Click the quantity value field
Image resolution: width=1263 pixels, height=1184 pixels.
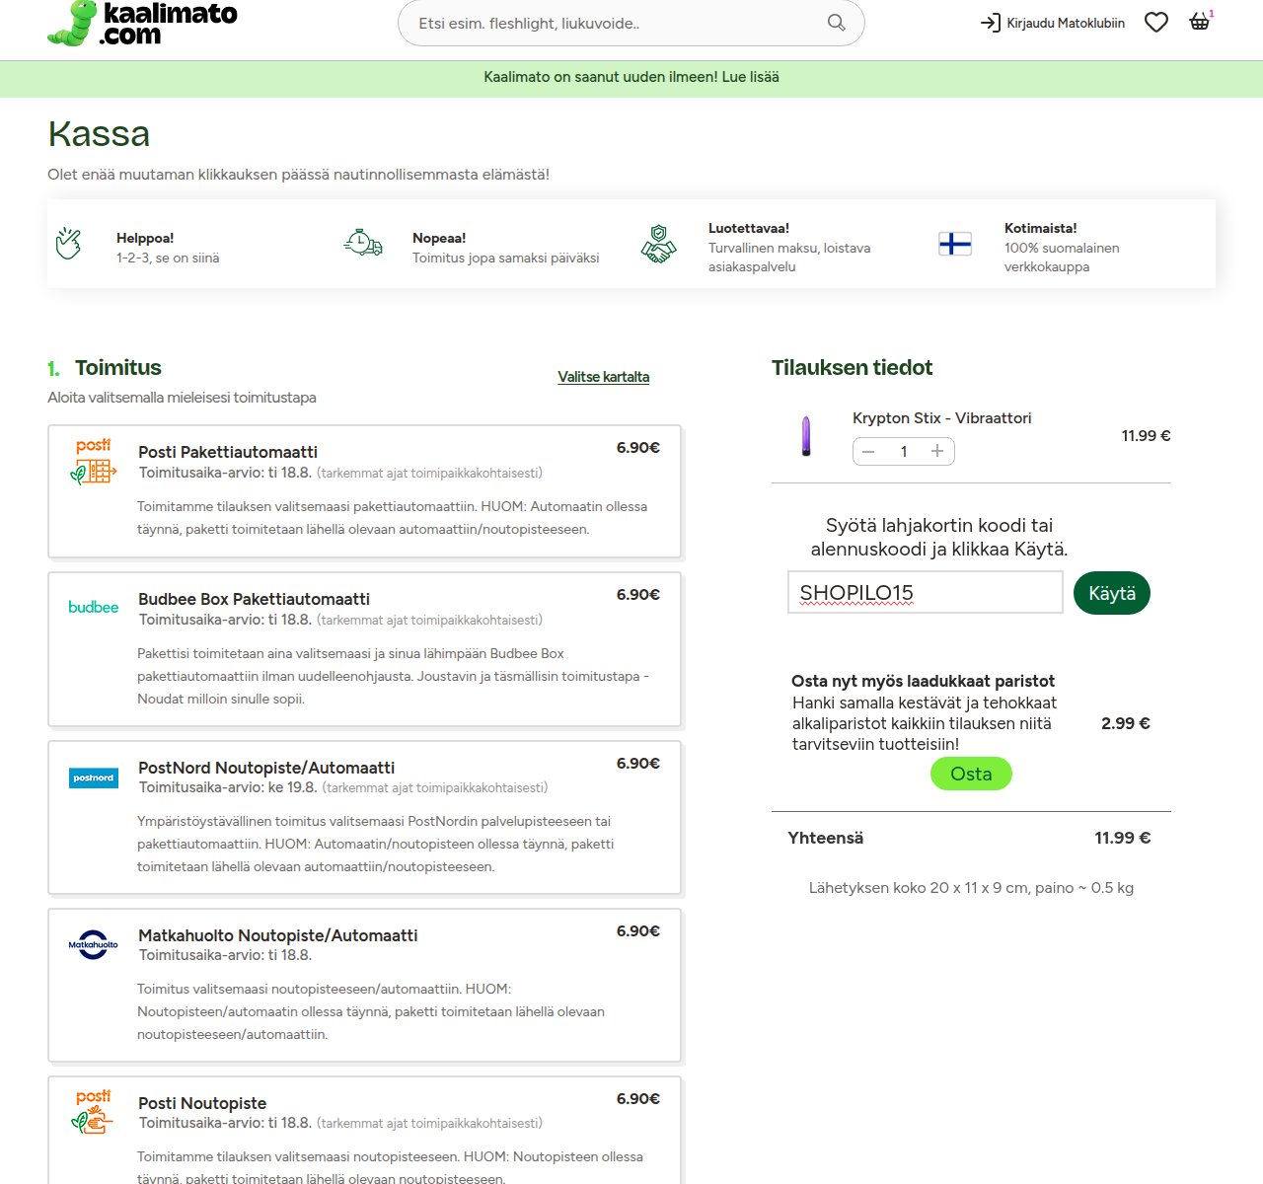coord(903,451)
